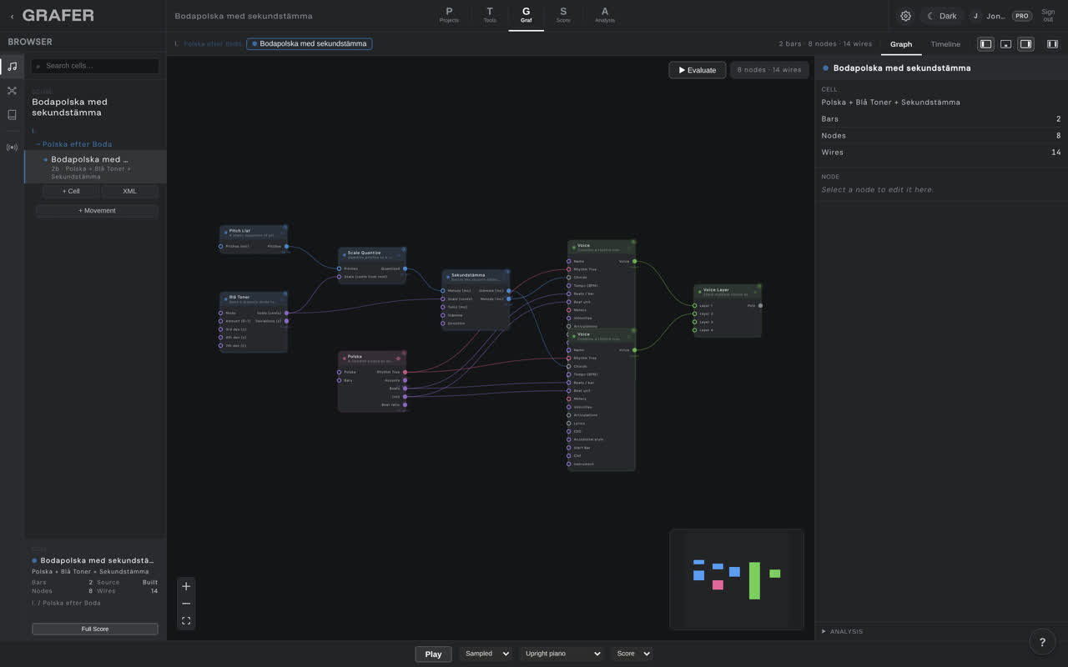Toggle the left sidebar layout button
The image size is (1068, 667).
(x=985, y=44)
